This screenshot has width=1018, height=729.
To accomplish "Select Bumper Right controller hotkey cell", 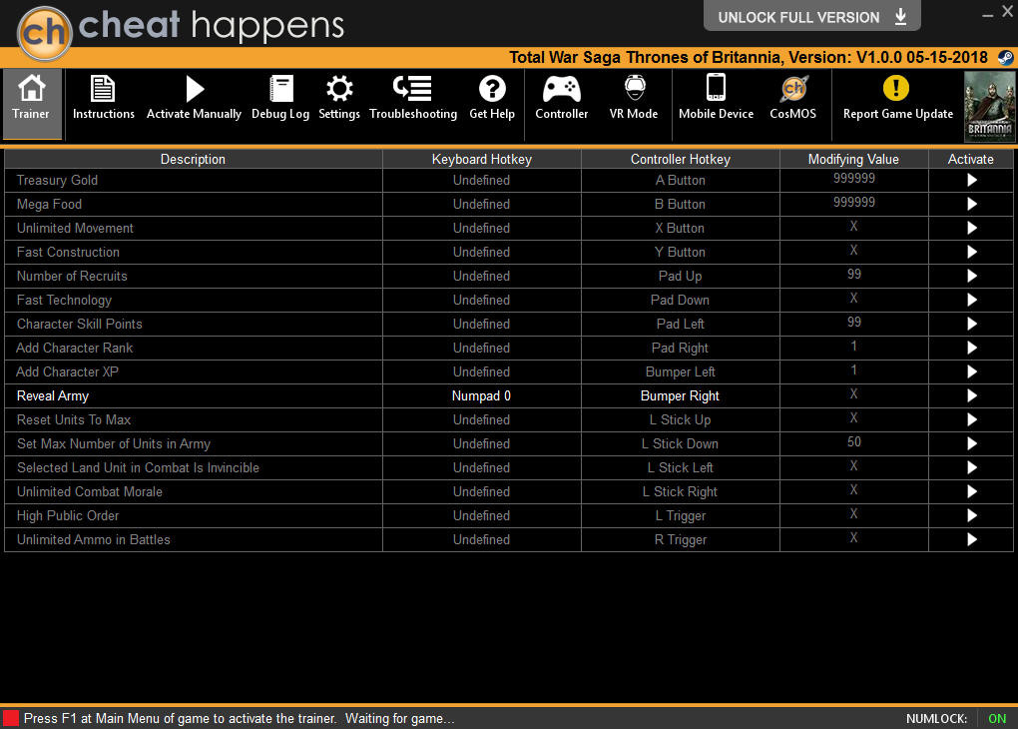I will click(x=681, y=395).
